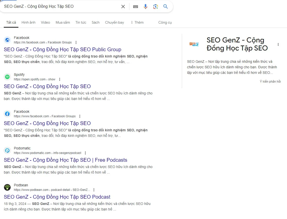Click the magnifying glass search button
This screenshot has width=287, height=219.
click(x=165, y=7)
